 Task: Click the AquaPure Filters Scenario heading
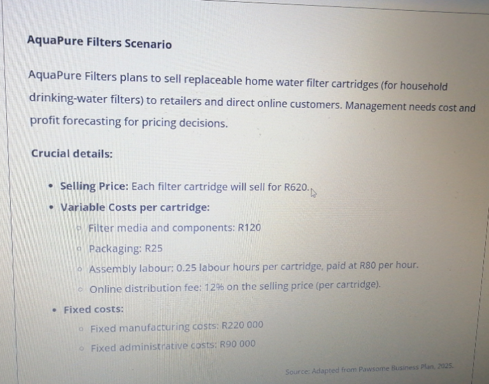99,42
